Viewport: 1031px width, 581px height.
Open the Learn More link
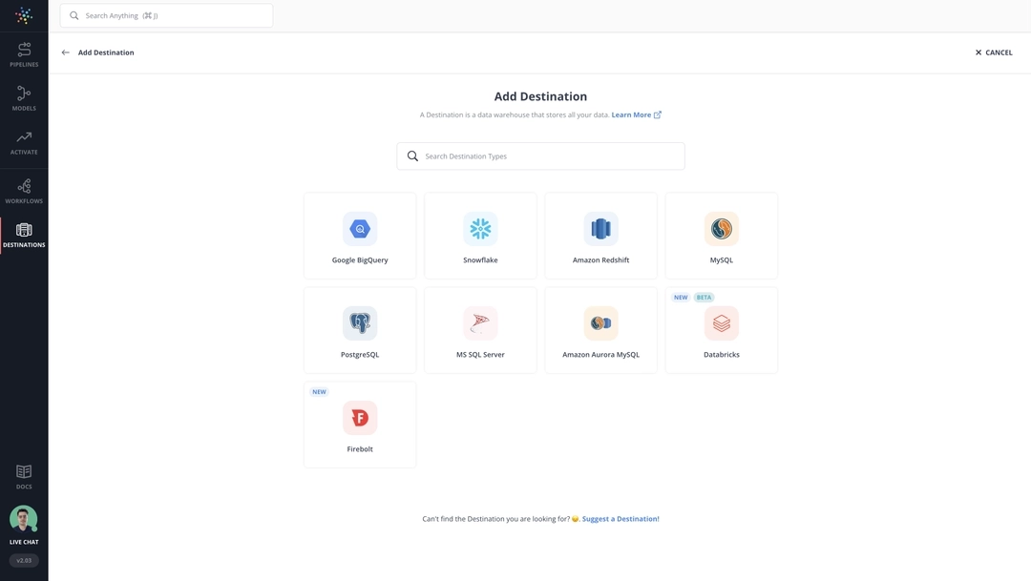tap(630, 113)
